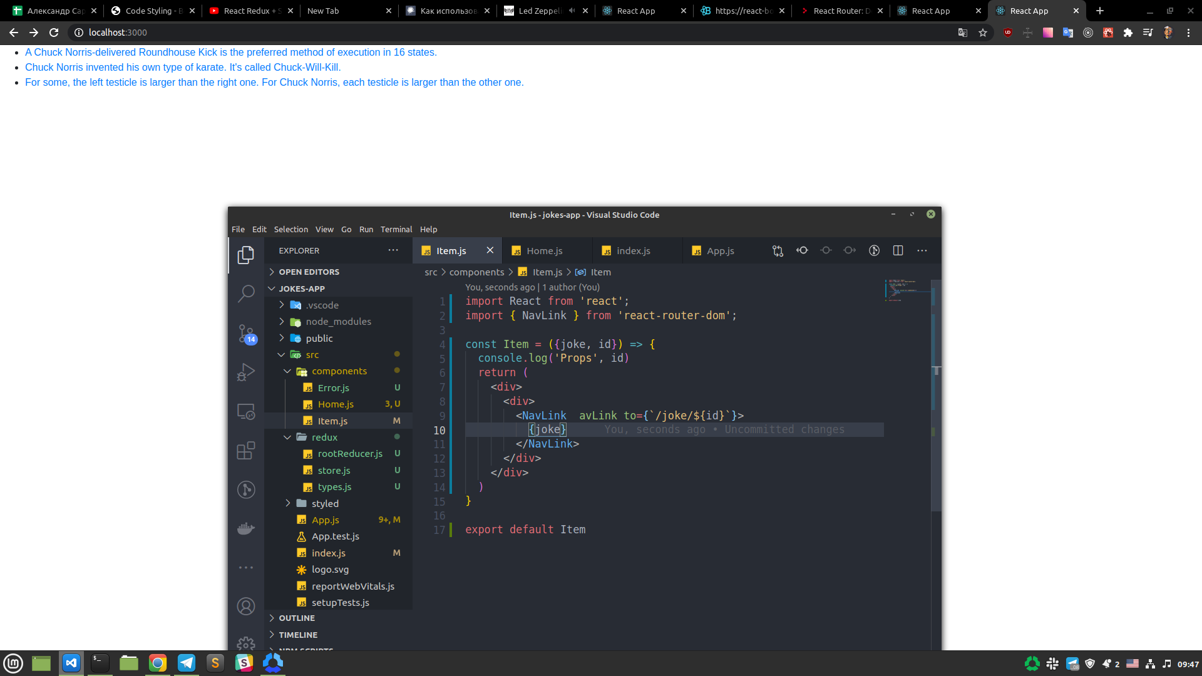Viewport: 1202px width, 676px height.
Task: Click the browser Reload button
Action: (54, 33)
